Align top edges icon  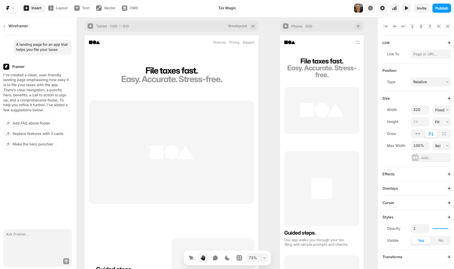click(412, 26)
